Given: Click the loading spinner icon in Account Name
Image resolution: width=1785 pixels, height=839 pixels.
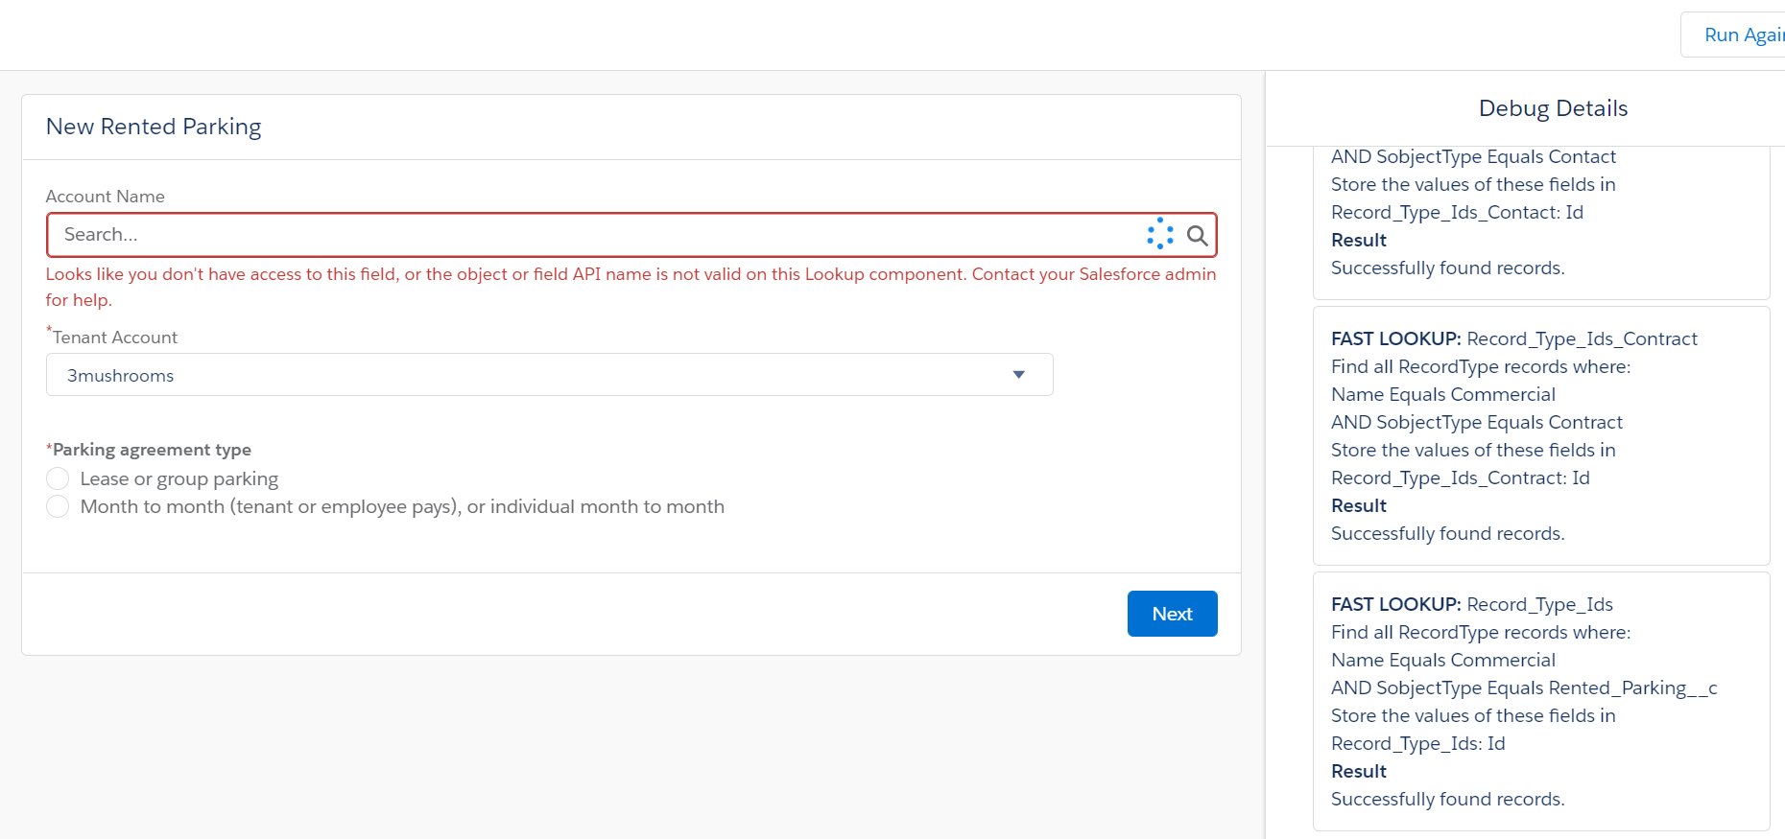Looking at the screenshot, I should (1160, 234).
